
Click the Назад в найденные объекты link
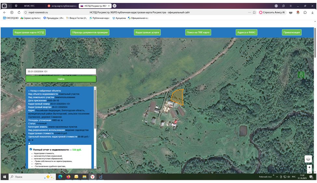tap(45, 91)
